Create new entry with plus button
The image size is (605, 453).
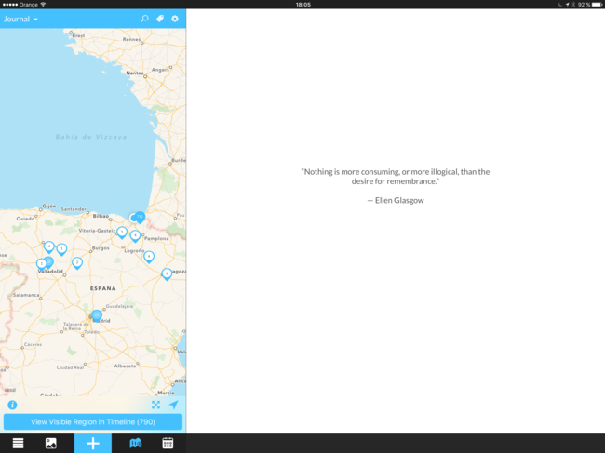[x=93, y=444]
